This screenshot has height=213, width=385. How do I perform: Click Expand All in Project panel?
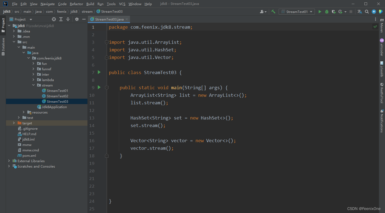point(61,19)
